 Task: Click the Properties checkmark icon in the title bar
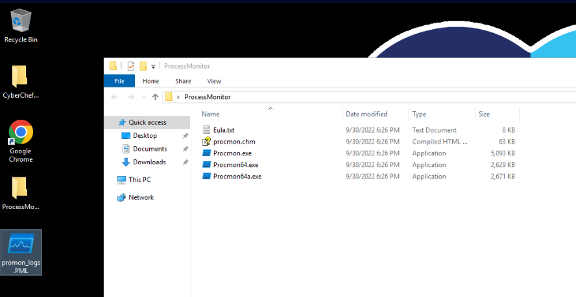coord(131,66)
